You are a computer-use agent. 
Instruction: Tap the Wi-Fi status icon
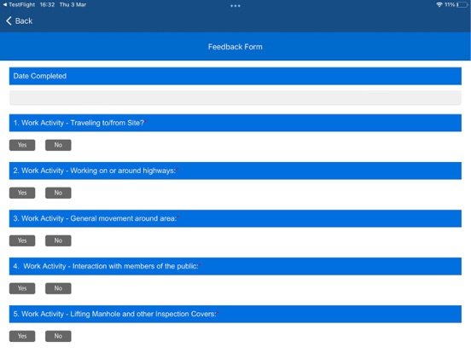pos(439,5)
